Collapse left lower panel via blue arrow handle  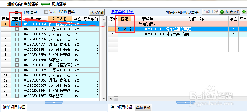coord(54,102)
